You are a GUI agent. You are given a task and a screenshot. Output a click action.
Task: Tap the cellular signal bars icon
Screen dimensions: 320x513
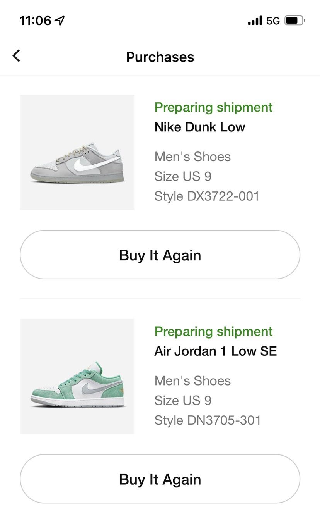click(x=255, y=21)
